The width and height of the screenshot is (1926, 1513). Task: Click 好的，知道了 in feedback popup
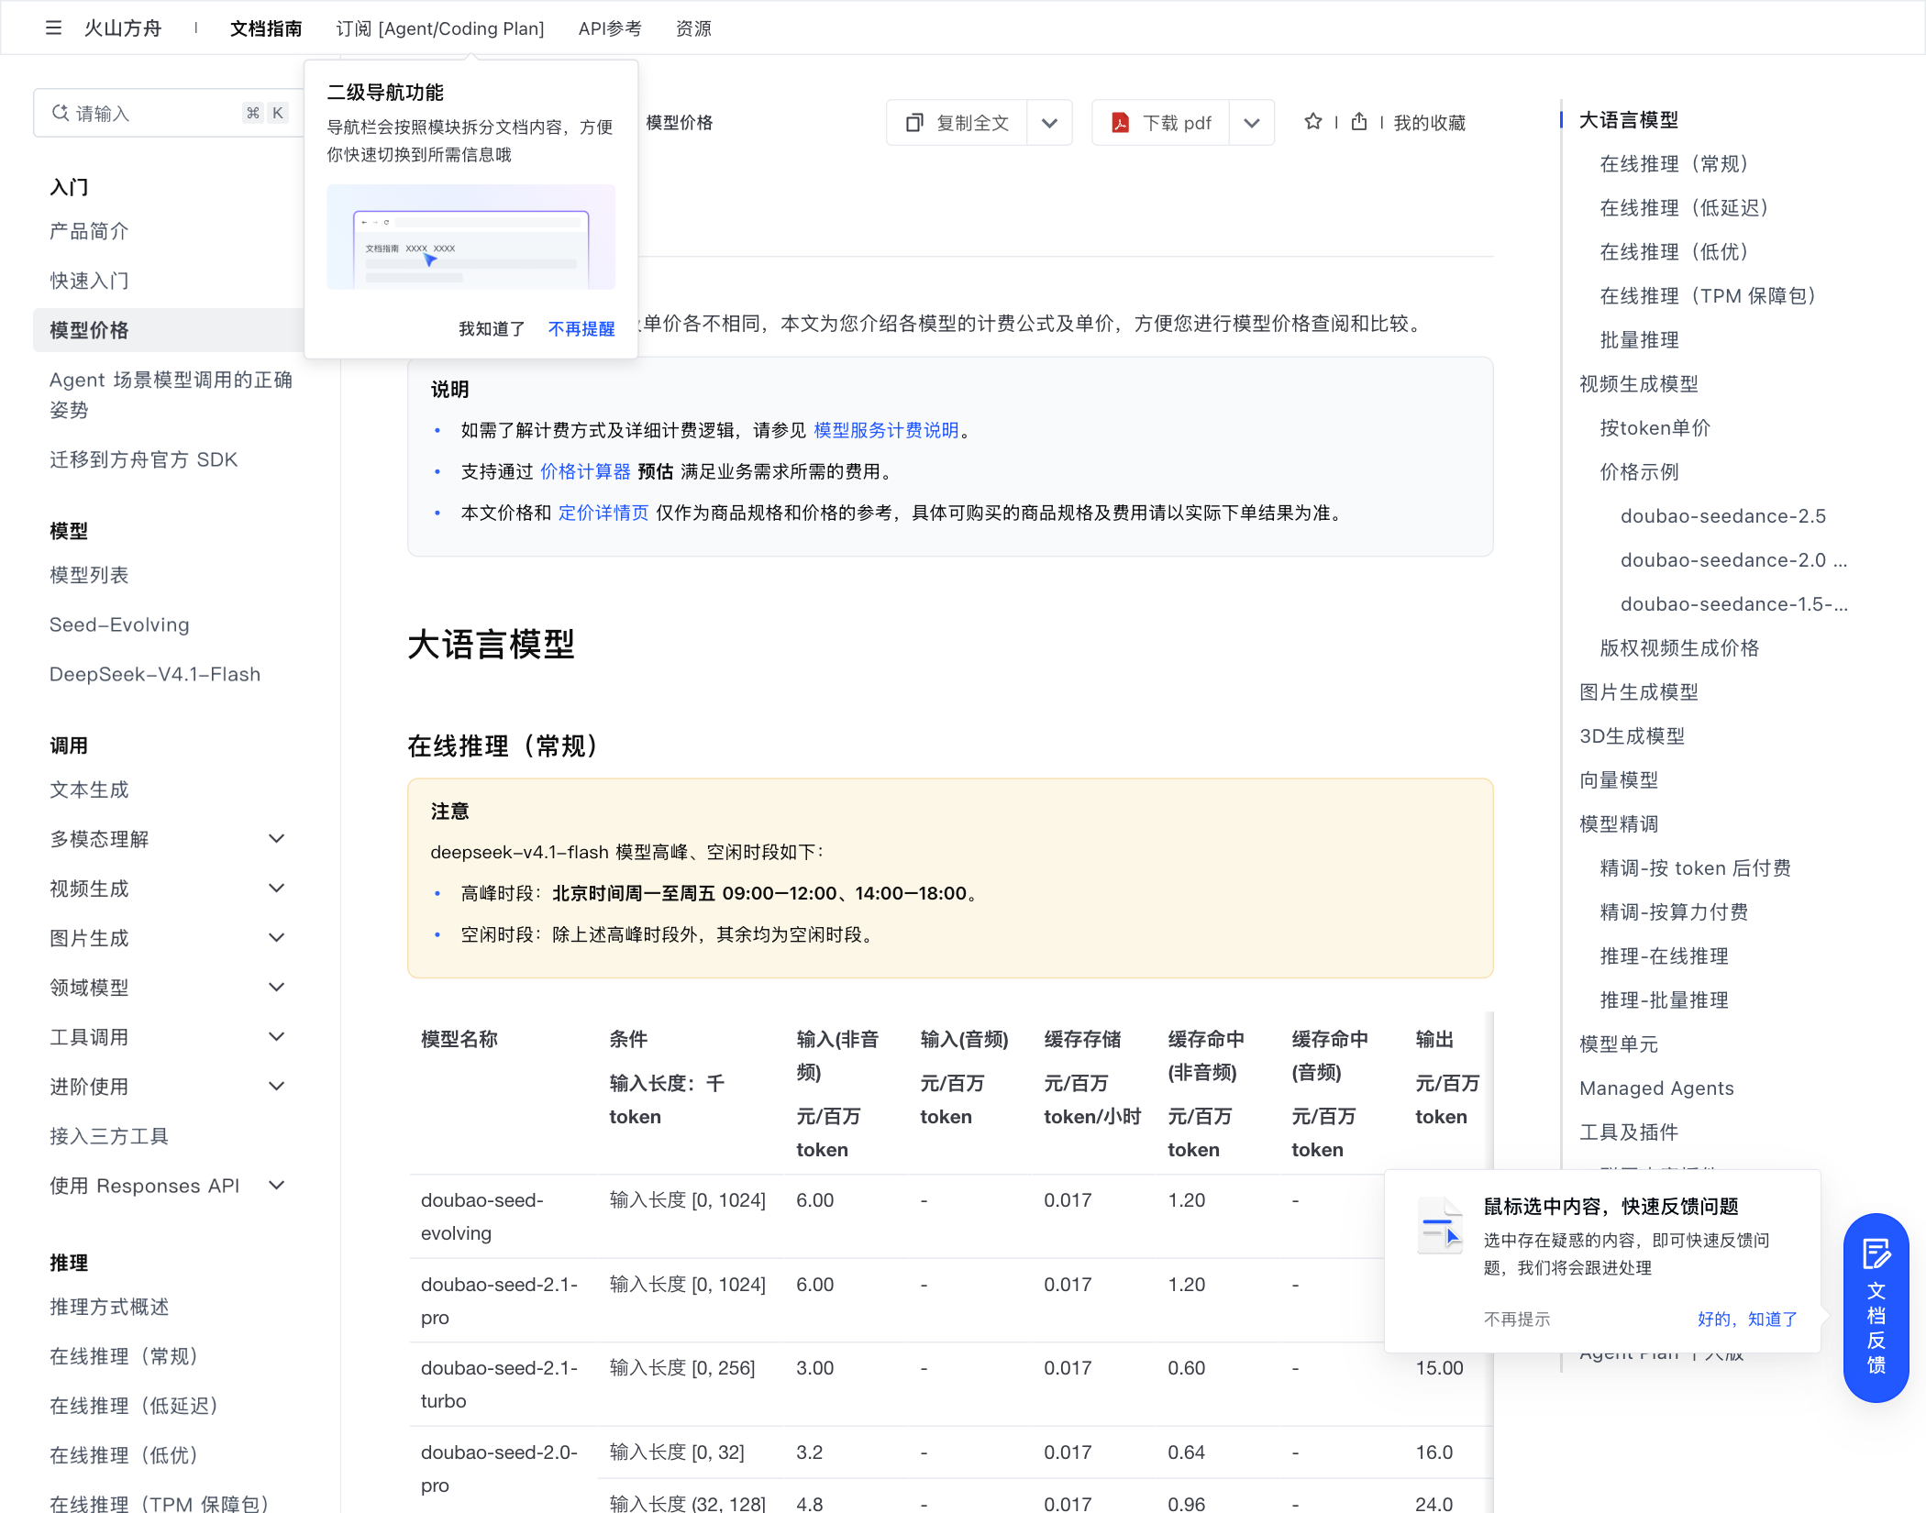(x=1747, y=1319)
